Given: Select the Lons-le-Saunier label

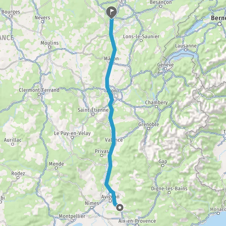Looking at the screenshot, I should point(141,36).
